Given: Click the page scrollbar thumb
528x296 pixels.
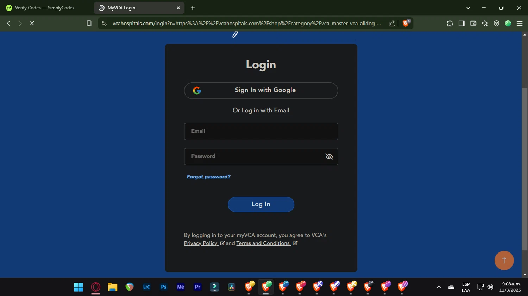Looking at the screenshot, I should (525, 169).
